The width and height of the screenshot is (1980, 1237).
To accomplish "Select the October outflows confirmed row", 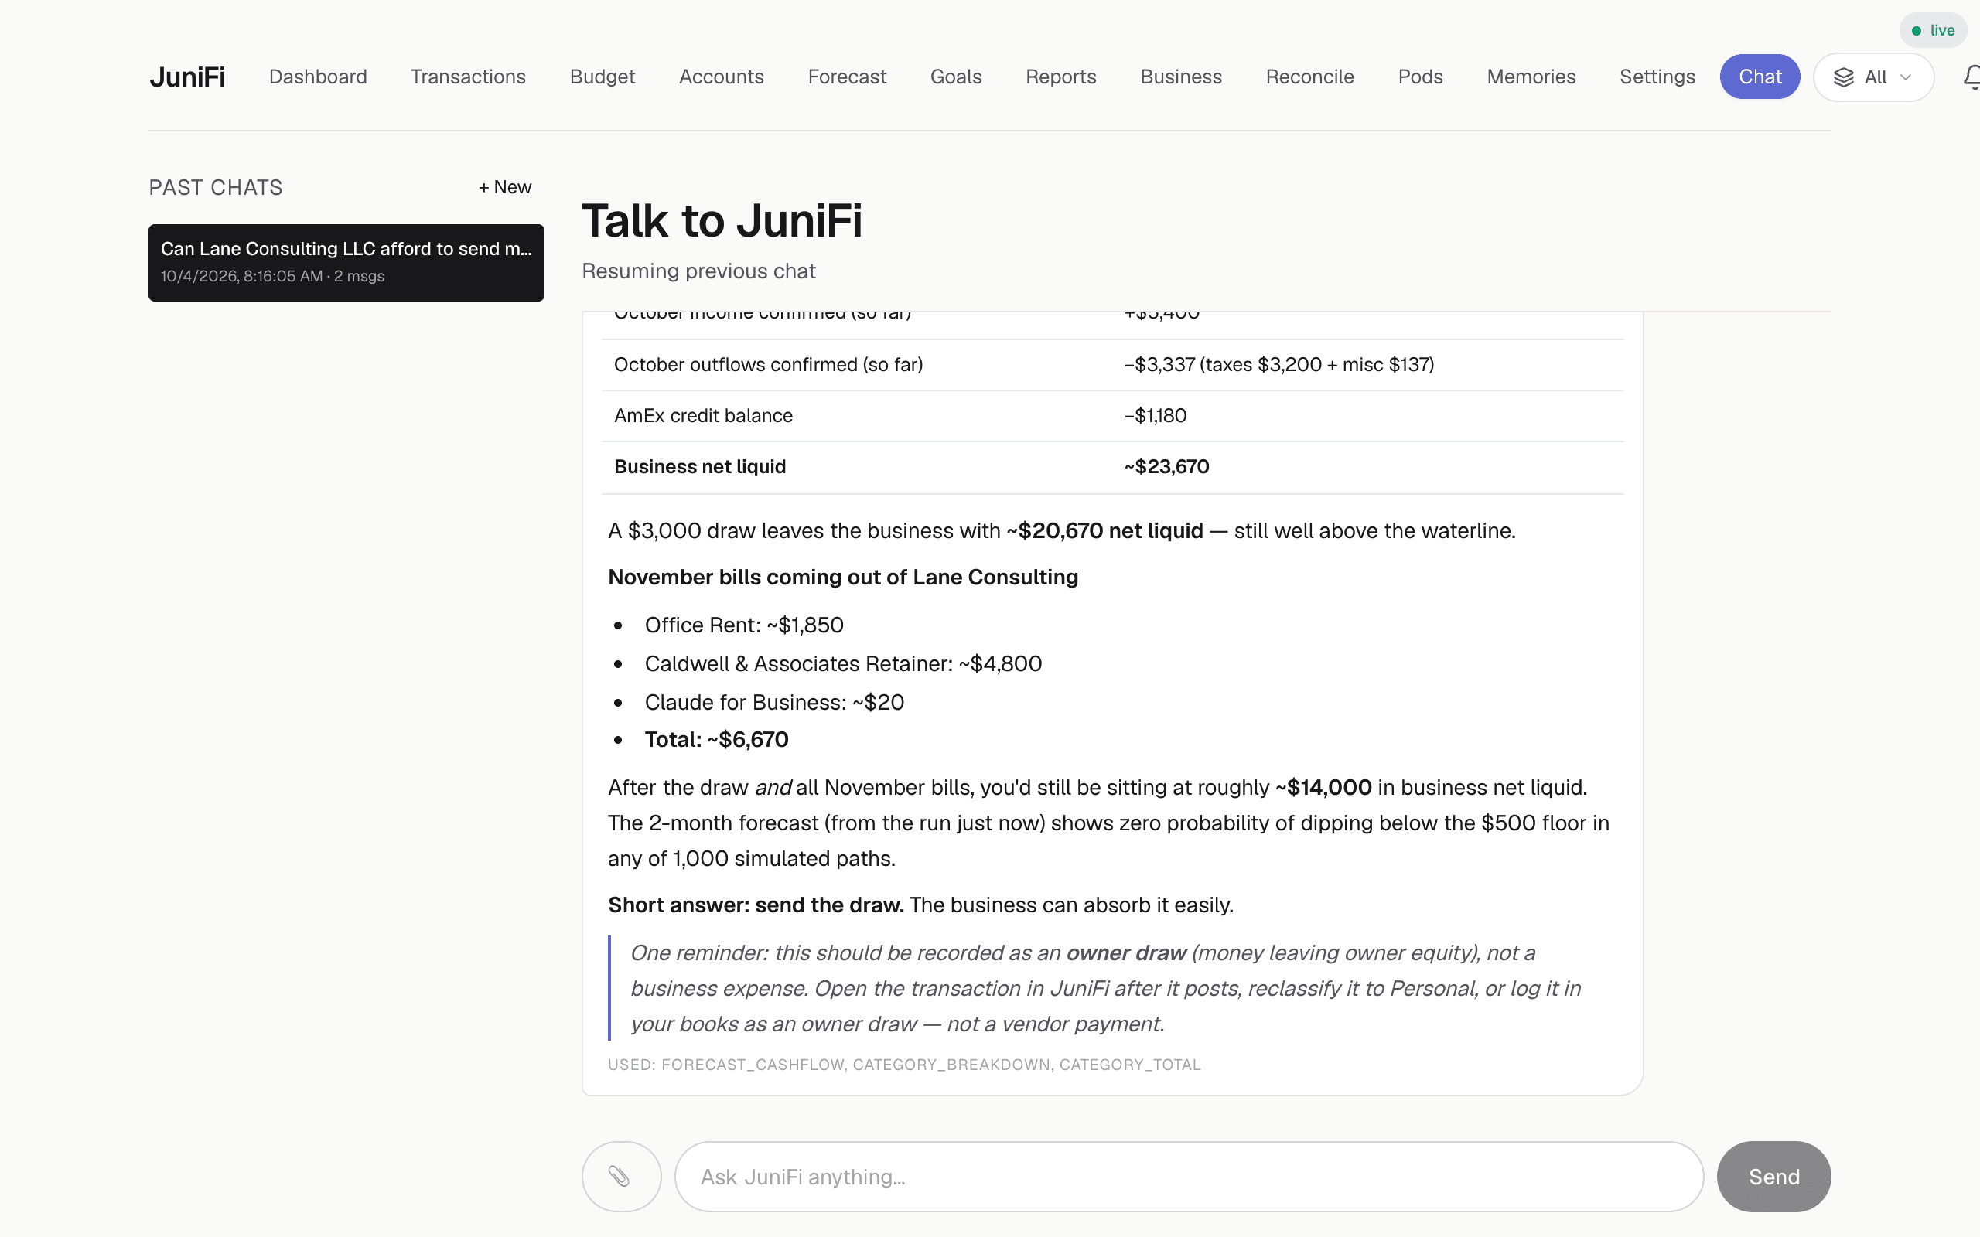I will [x=1113, y=365].
